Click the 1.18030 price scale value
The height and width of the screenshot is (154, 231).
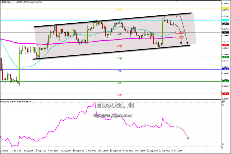(225, 4)
